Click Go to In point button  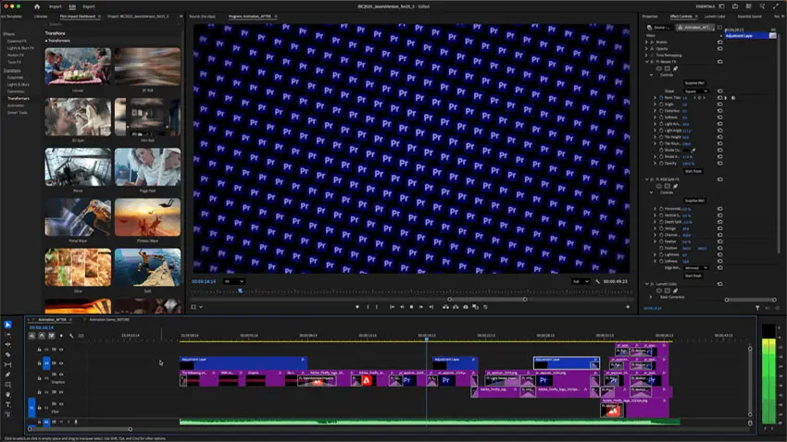pyautogui.click(x=392, y=307)
